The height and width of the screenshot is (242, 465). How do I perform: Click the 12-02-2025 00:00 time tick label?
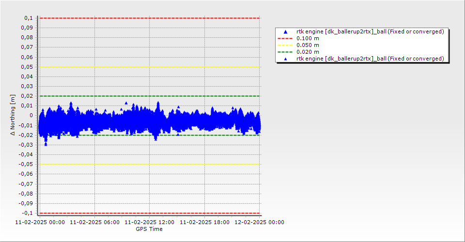pos(259,223)
